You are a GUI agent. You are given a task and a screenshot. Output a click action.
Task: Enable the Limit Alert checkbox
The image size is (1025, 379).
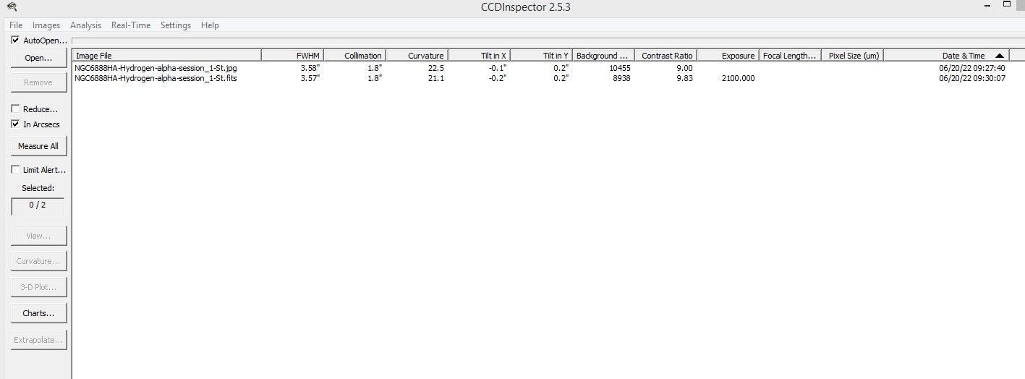tap(16, 170)
